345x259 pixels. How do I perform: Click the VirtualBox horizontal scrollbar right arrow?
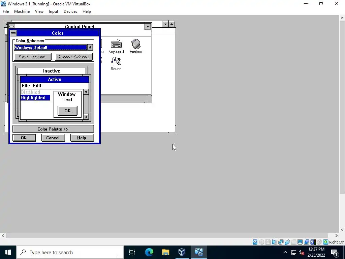337,235
